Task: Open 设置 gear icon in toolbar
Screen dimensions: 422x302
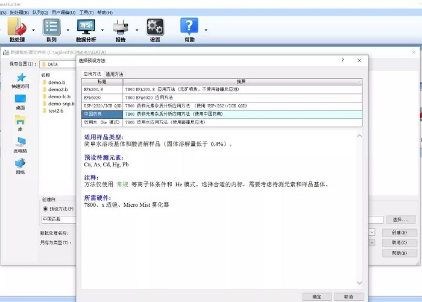Action: [155, 28]
